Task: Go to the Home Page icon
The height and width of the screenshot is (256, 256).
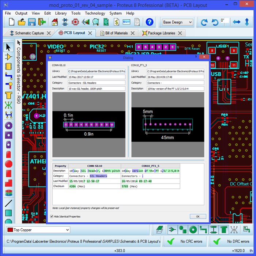Action: coord(55,22)
